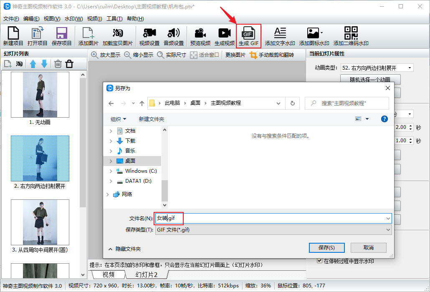Click the 搜索"主图视频教程" search box

click(x=347, y=103)
